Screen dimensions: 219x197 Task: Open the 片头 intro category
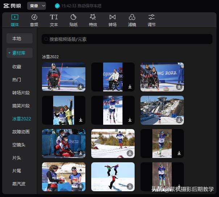pyautogui.click(x=17, y=158)
